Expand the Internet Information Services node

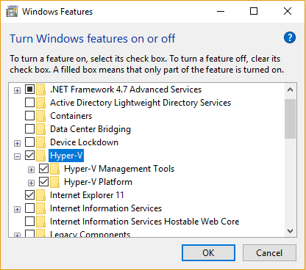(17, 210)
